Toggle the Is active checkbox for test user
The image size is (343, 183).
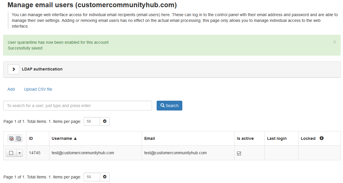coord(239,153)
